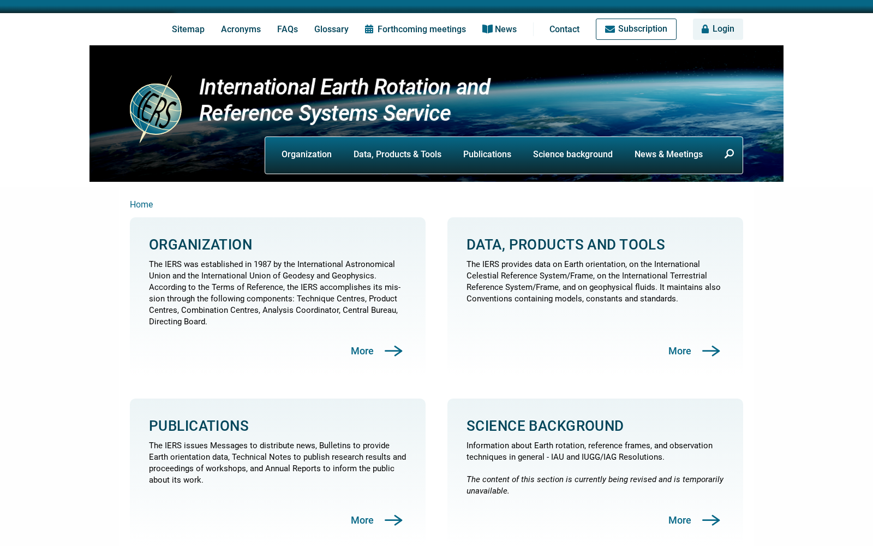Click More text in Publications card
This screenshot has width=873, height=546.
[x=362, y=520]
